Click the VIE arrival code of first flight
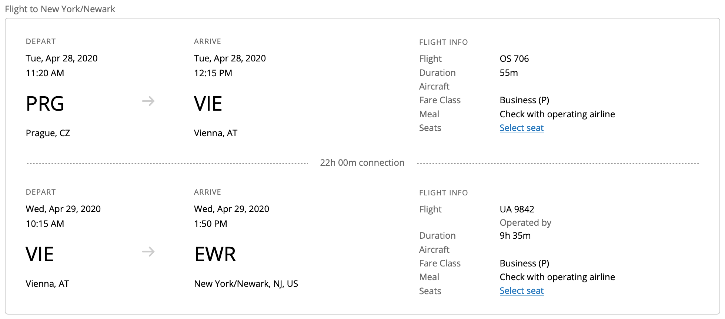Screen dimensions: 725x319 click(208, 104)
